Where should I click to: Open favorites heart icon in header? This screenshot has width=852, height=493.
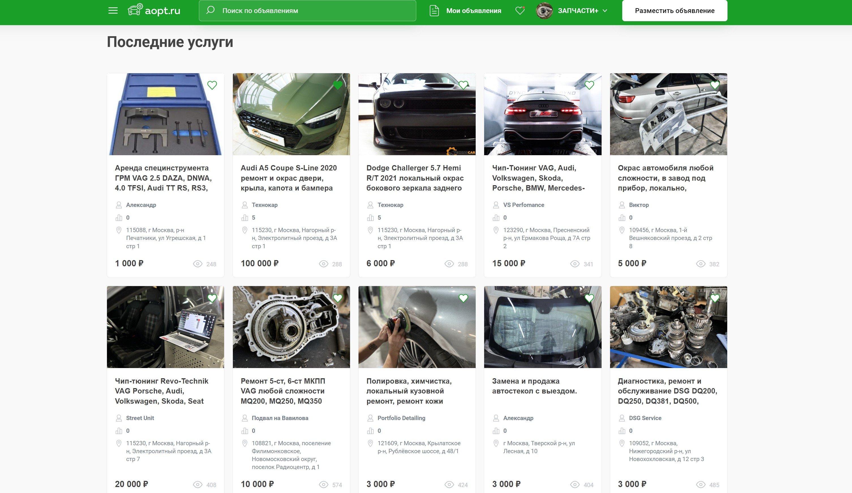(x=520, y=10)
